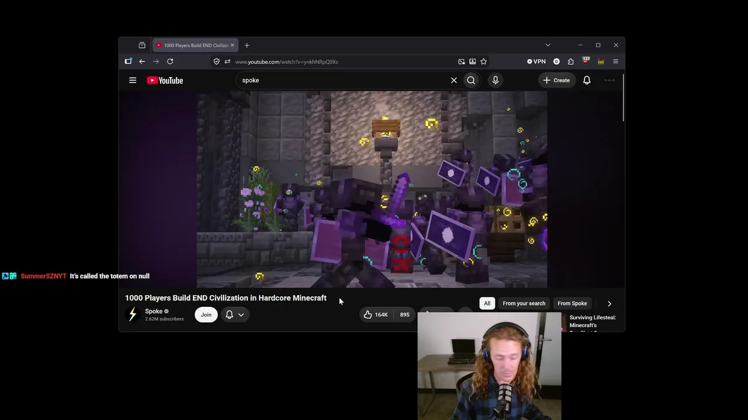The image size is (748, 420).
Task: Open picture-in-picture icon in address bar
Action: [x=462, y=61]
